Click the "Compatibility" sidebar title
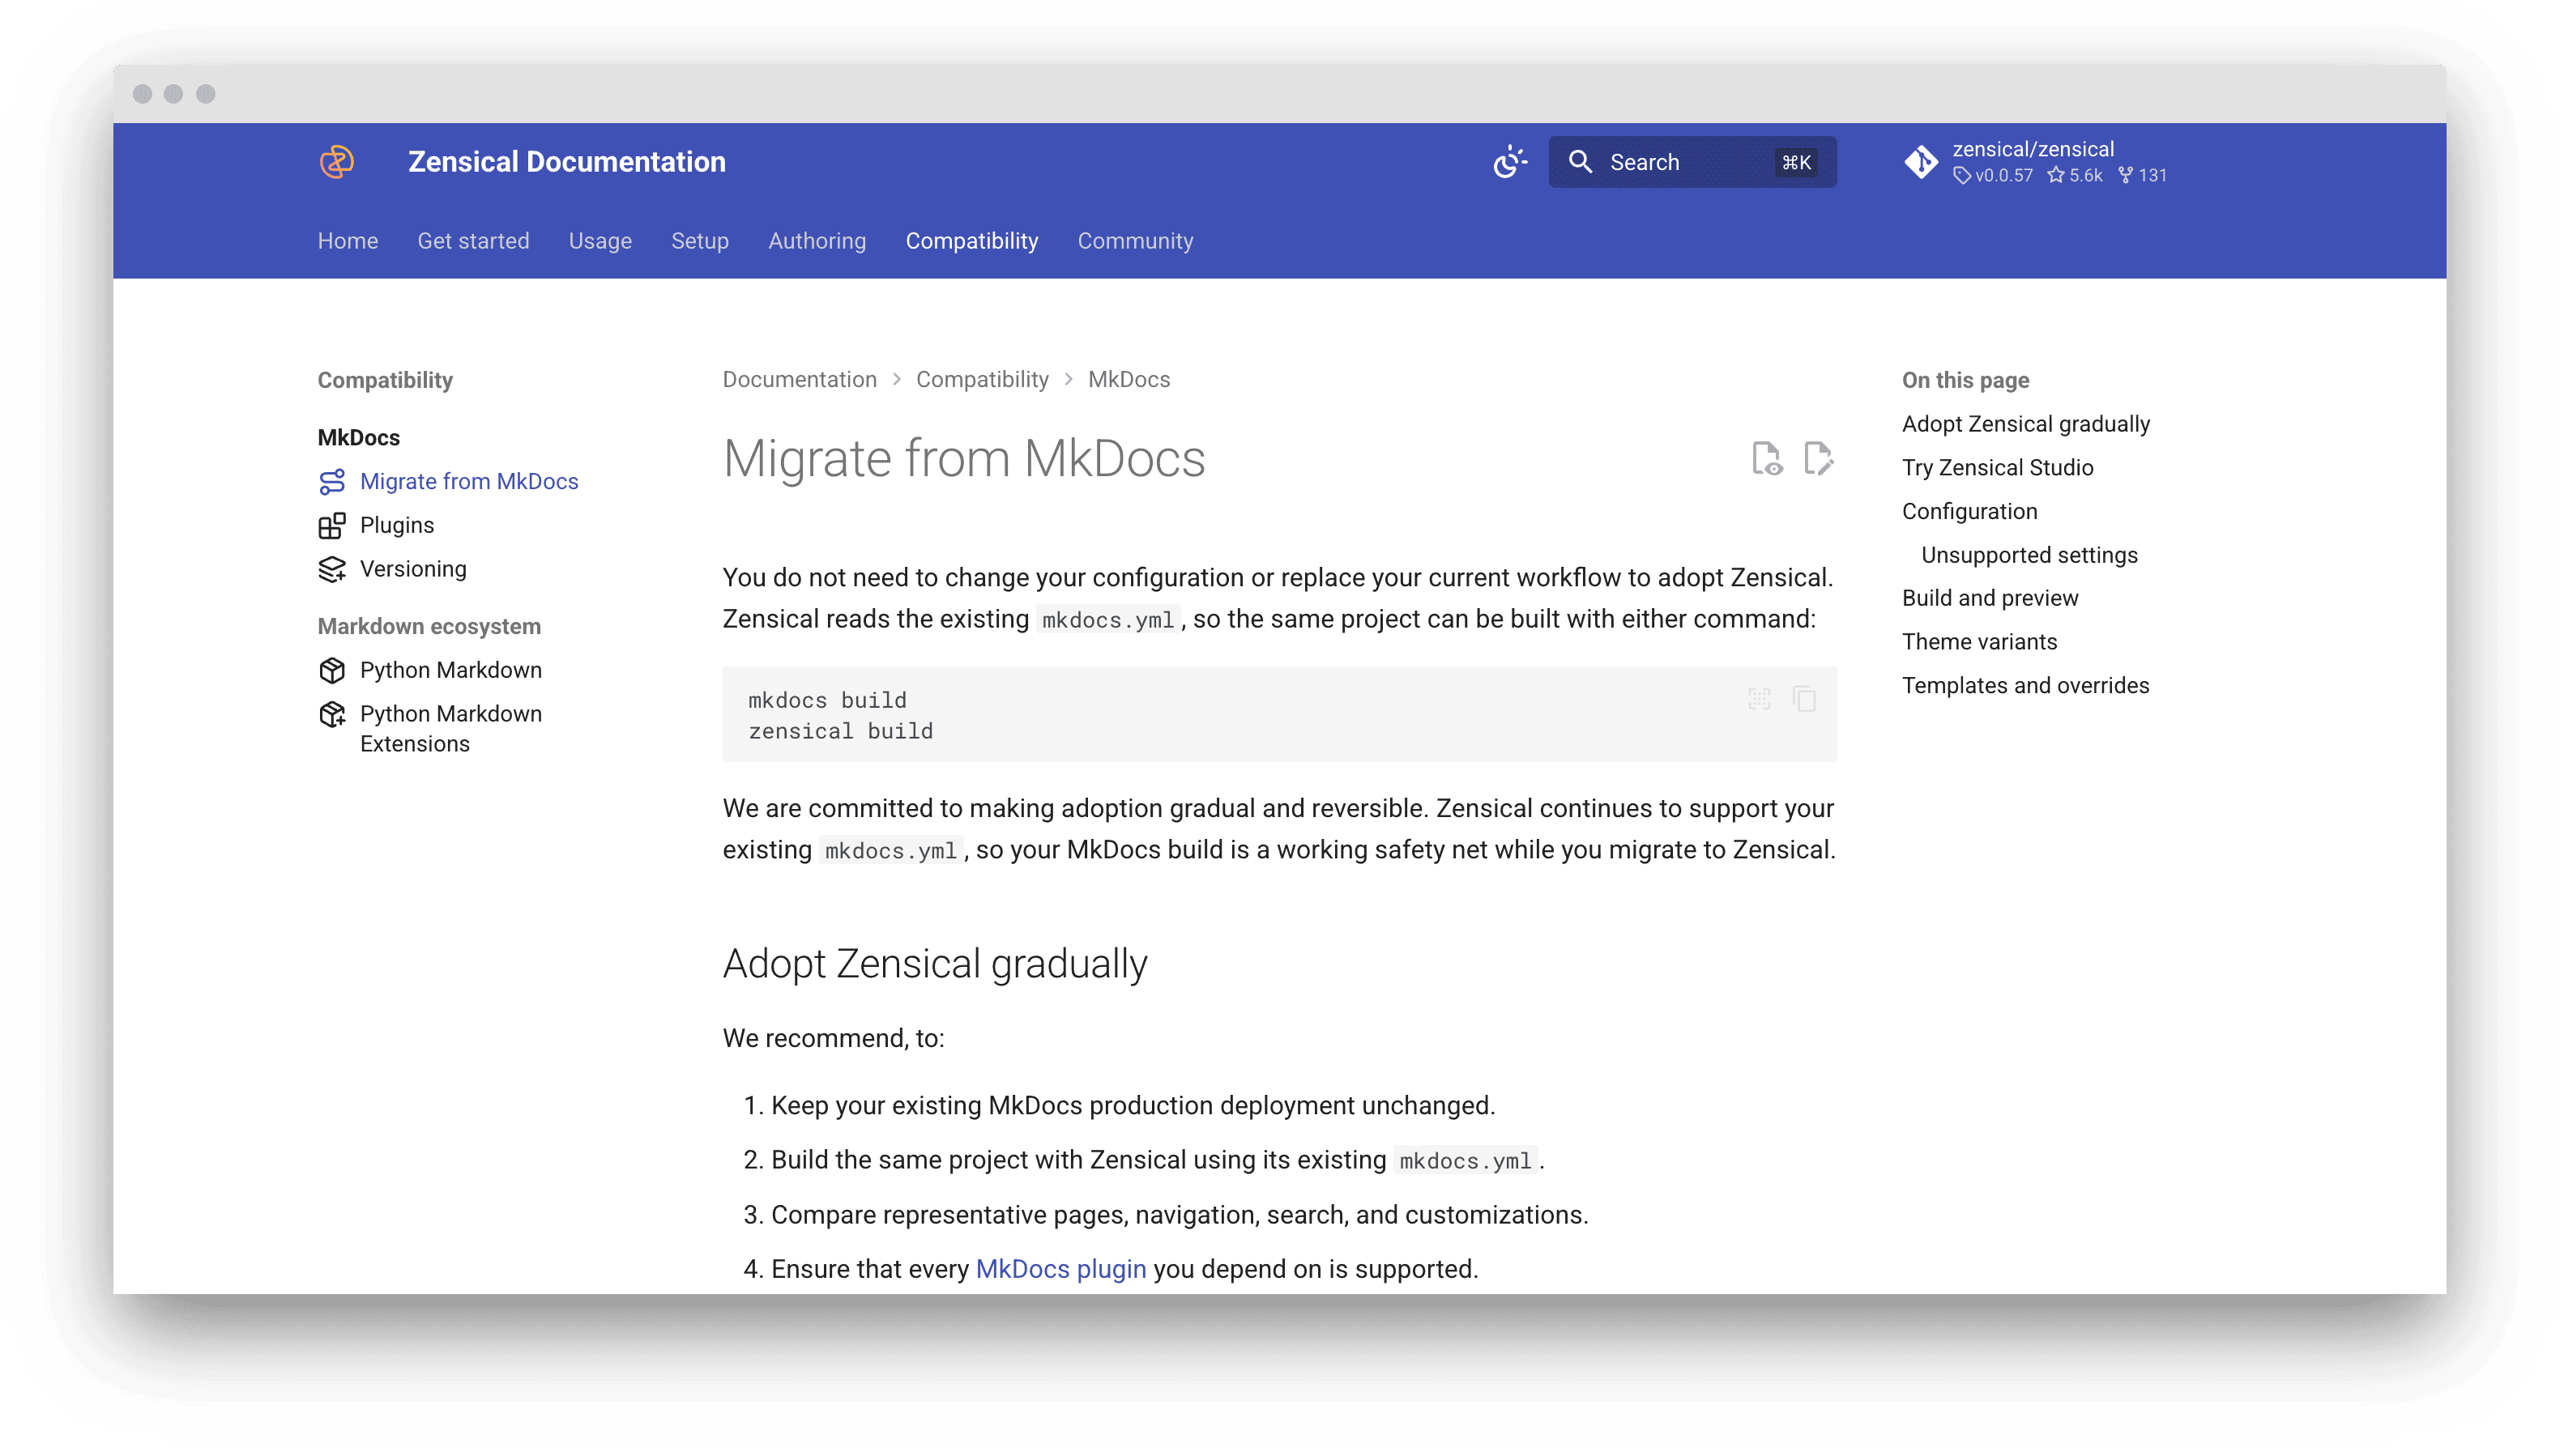This screenshot has height=1456, width=2560. [x=385, y=380]
